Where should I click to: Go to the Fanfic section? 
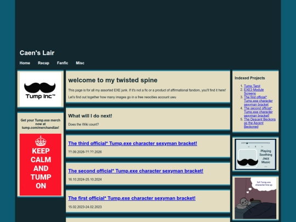(x=62, y=63)
